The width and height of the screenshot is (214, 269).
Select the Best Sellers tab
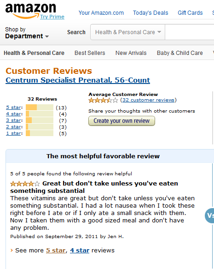point(90,53)
